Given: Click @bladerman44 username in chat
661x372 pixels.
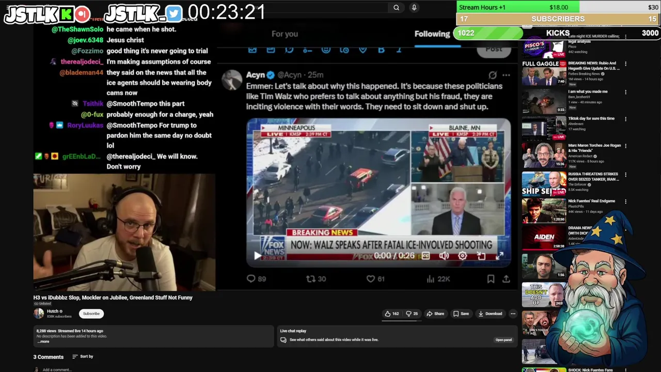Looking at the screenshot, I should coord(82,73).
